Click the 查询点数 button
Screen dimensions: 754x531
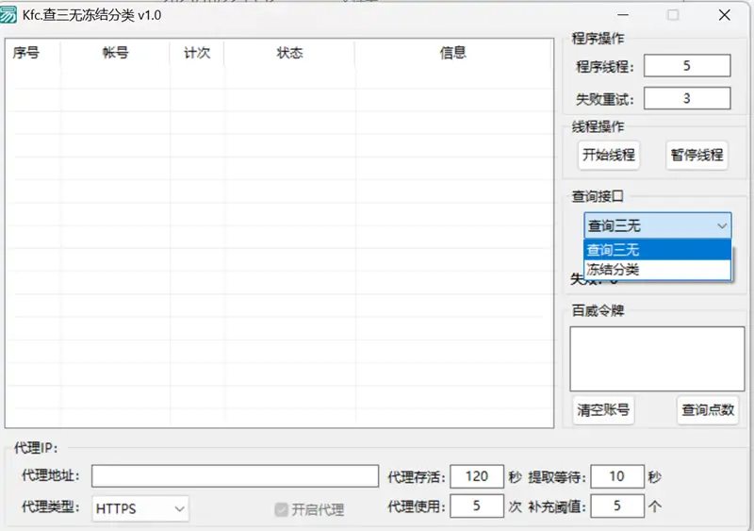(708, 410)
